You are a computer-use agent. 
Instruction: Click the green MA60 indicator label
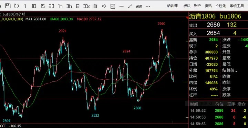click(62, 19)
